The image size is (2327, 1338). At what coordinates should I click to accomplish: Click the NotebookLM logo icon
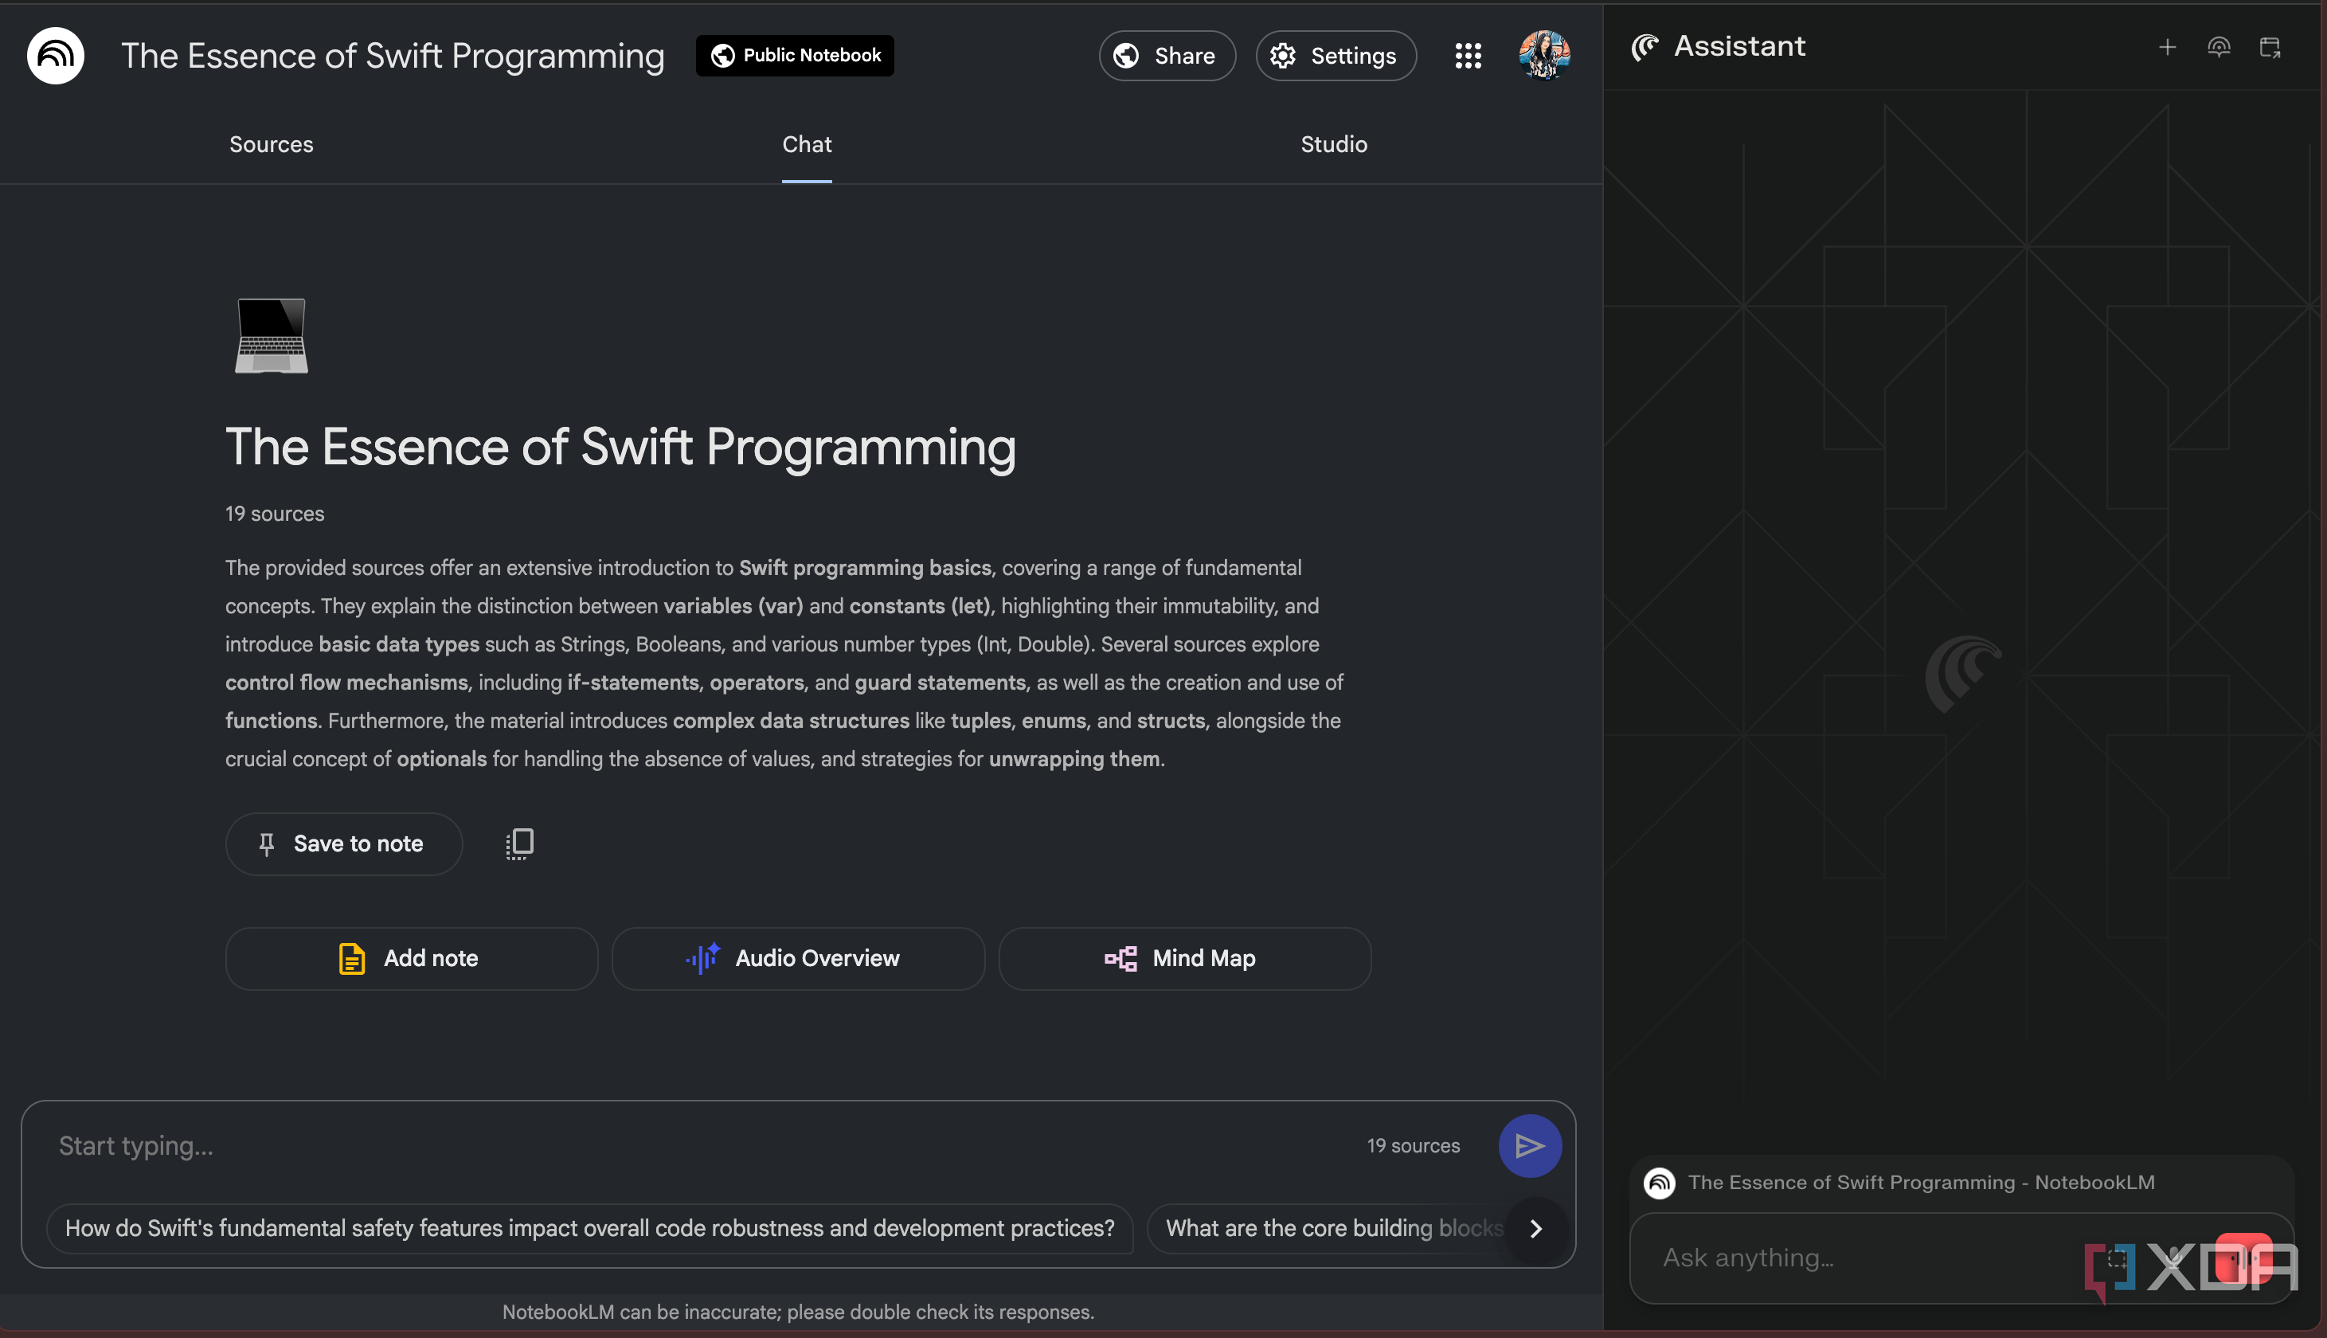pos(55,55)
